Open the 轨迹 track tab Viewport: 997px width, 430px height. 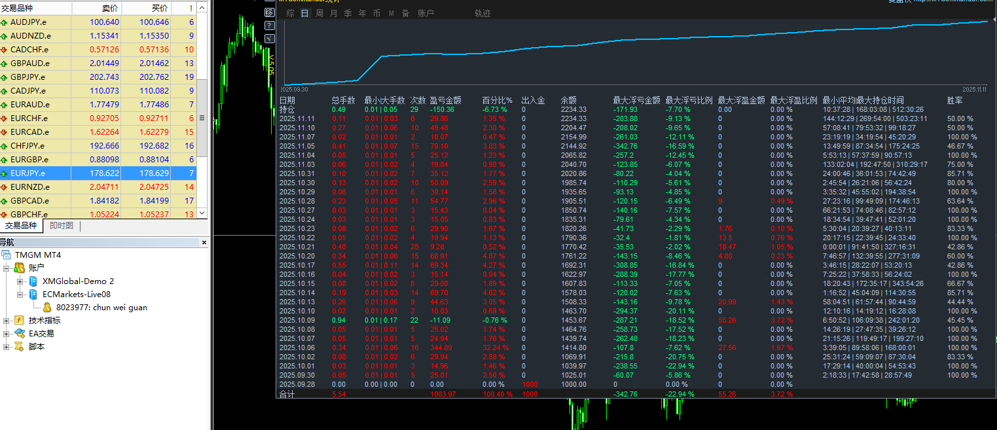(x=483, y=13)
